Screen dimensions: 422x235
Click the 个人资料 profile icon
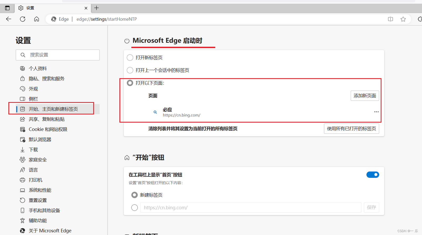pyautogui.click(x=23, y=68)
